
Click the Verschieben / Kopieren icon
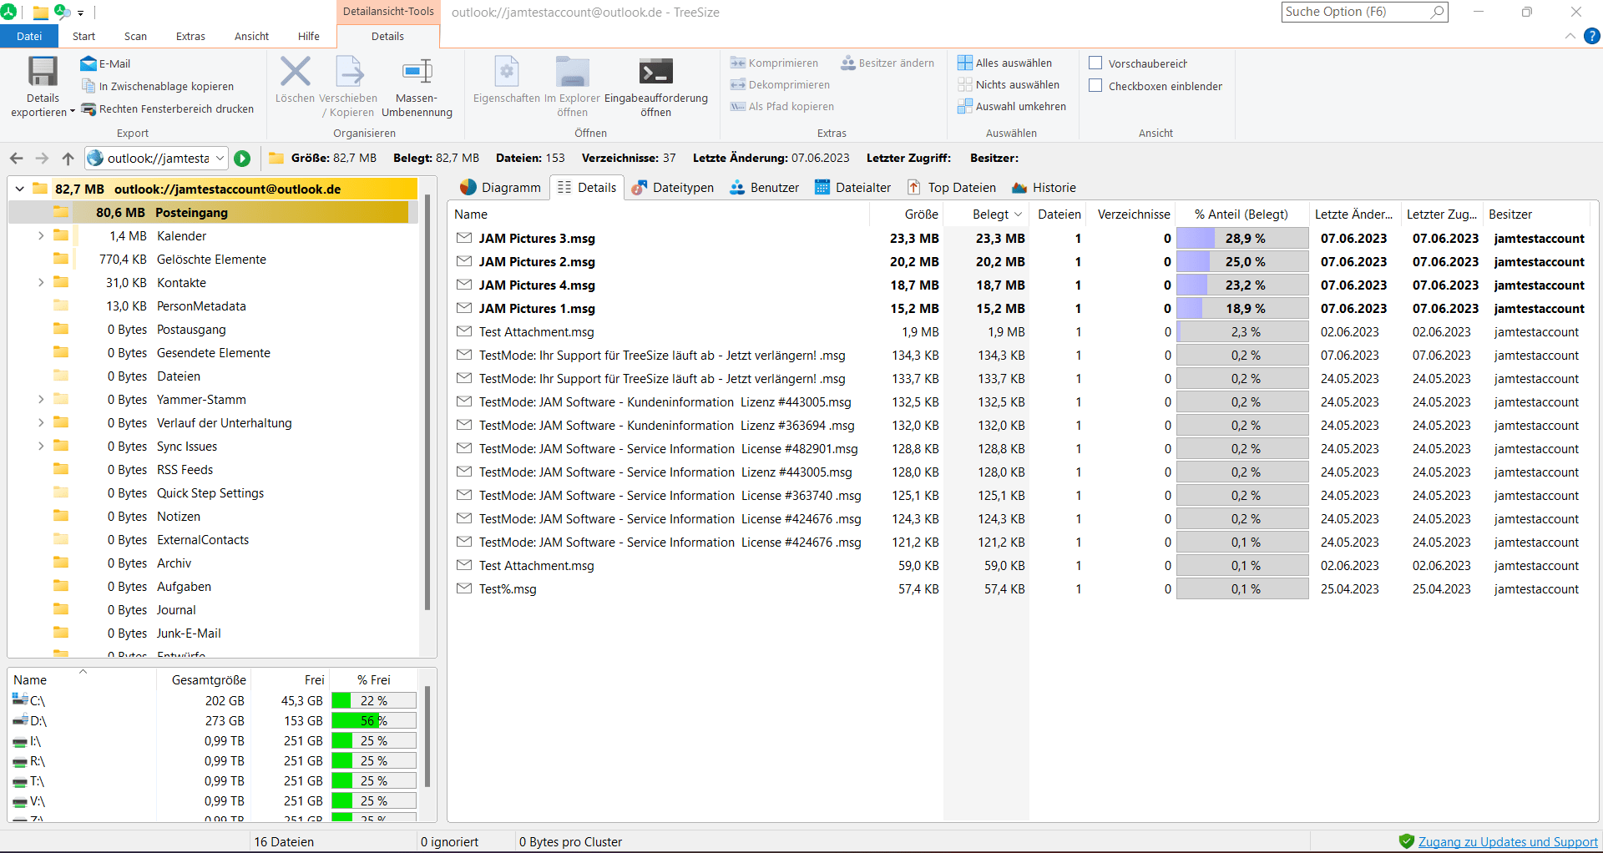(x=349, y=72)
